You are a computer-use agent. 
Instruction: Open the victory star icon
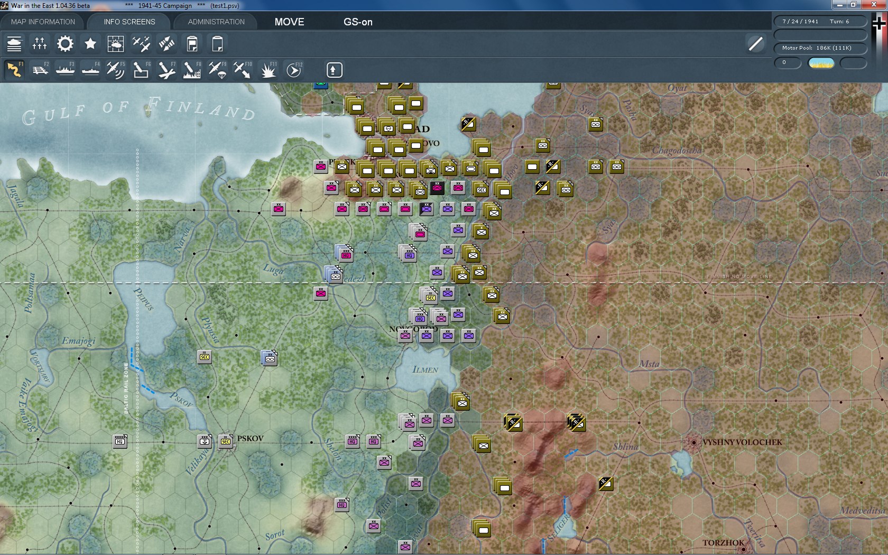coord(90,43)
